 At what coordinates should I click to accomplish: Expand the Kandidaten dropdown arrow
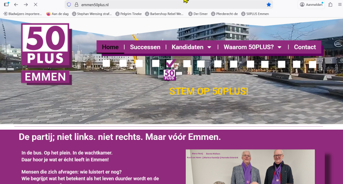coord(209,47)
